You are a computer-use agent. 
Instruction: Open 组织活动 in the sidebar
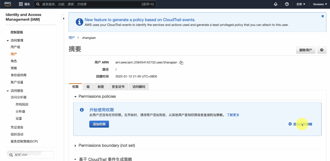[17, 134]
